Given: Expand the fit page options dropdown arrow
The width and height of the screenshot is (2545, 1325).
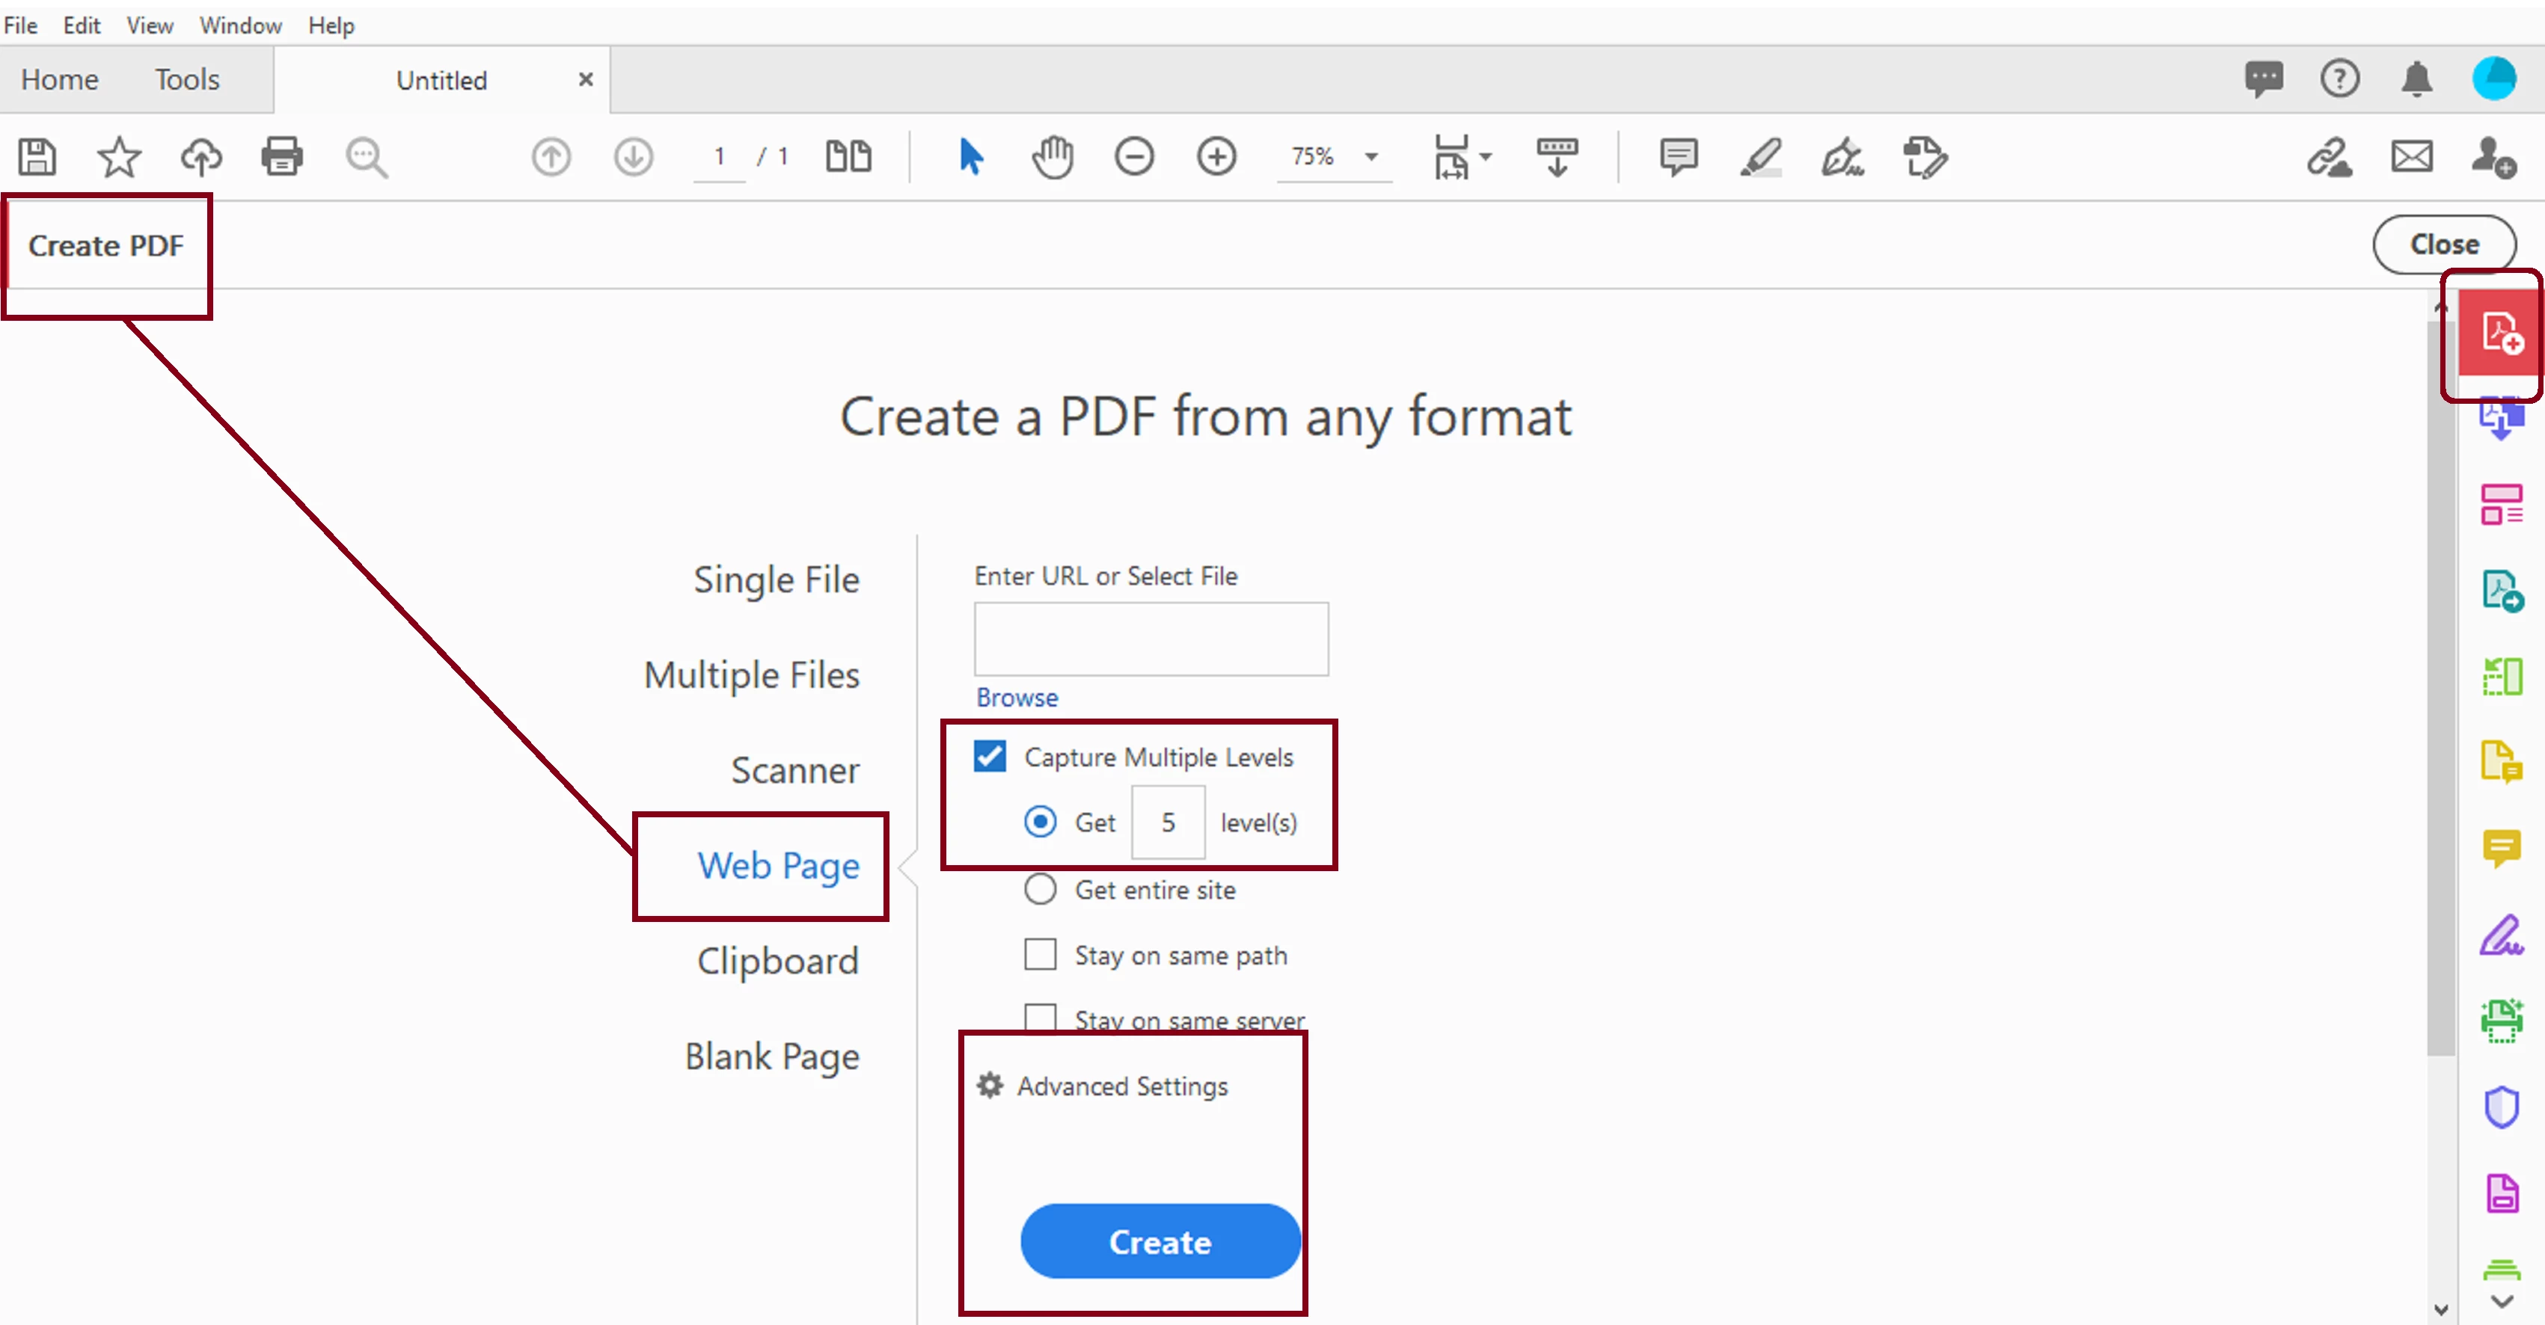Looking at the screenshot, I should [x=1485, y=157].
